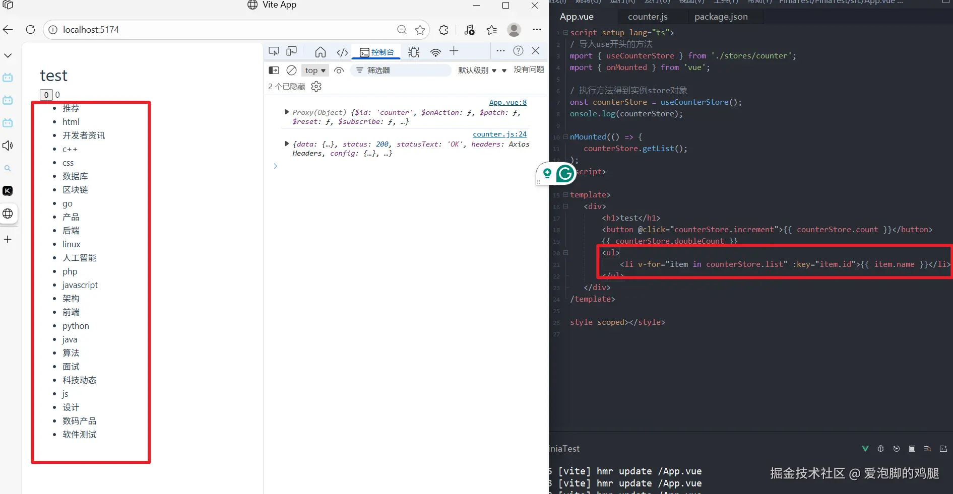Open the media playback control icon

click(x=470, y=30)
